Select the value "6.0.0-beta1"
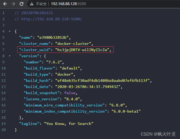Viewport: 180px width, 139px height. (126, 111)
